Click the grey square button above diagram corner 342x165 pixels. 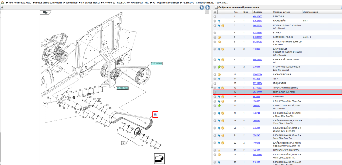[207, 12]
